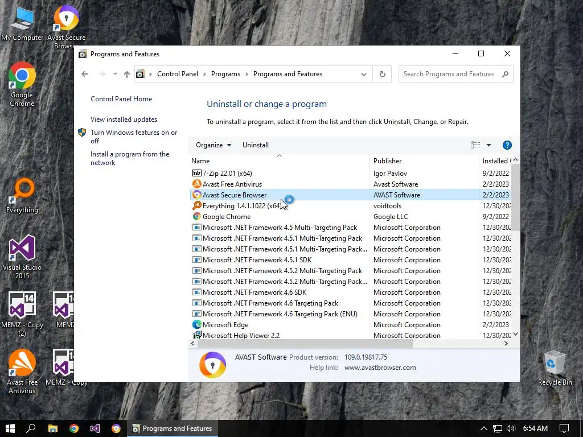The image size is (583, 437).
Task: Navigate to Control Panel breadcrumb
Action: [178, 74]
